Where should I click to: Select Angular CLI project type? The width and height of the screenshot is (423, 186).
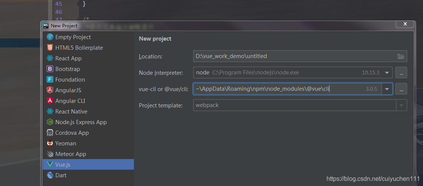[x=88, y=101]
